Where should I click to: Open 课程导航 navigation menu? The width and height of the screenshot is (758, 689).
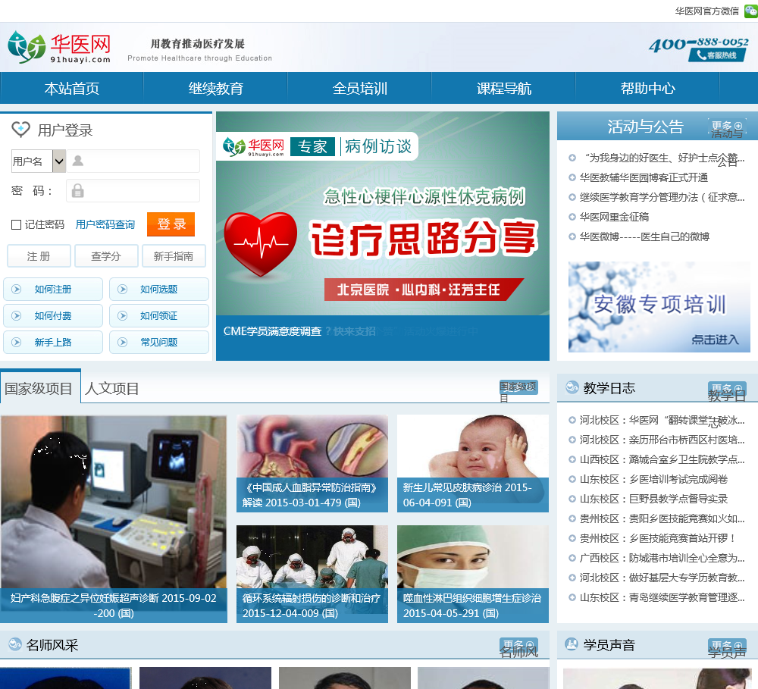tap(503, 88)
